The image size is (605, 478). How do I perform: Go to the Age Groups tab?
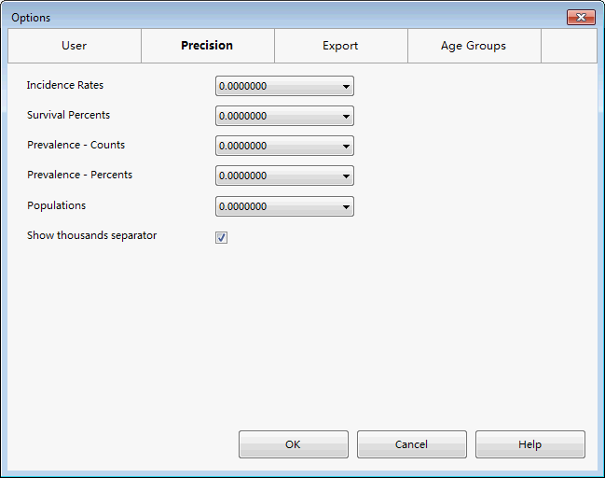(474, 46)
